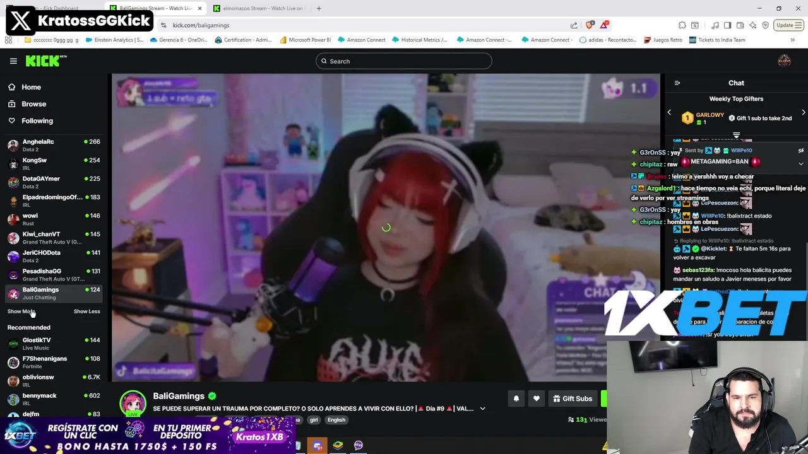Open recommended channel oblivionsw
The image size is (808, 454).
tap(54, 380)
